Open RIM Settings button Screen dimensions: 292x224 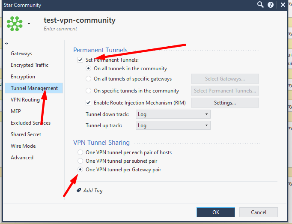pos(225,103)
